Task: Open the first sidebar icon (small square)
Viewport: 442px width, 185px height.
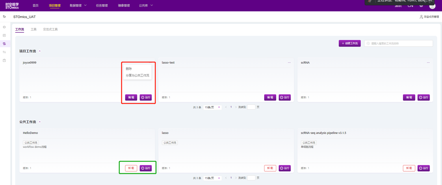Action: [x=4, y=27]
